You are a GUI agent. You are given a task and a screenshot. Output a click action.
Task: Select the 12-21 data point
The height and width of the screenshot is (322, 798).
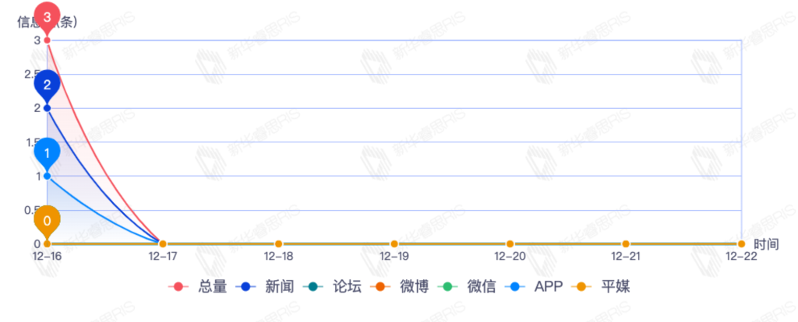(626, 244)
